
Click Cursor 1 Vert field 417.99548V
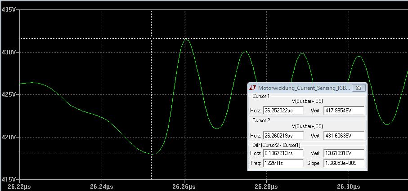(x=344, y=111)
